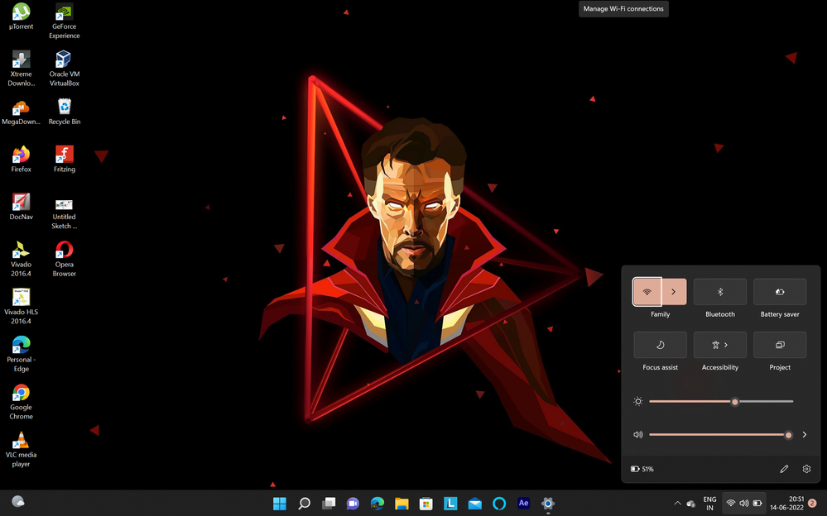Image resolution: width=827 pixels, height=516 pixels.
Task: Open the Windows Start menu
Action: (x=280, y=504)
